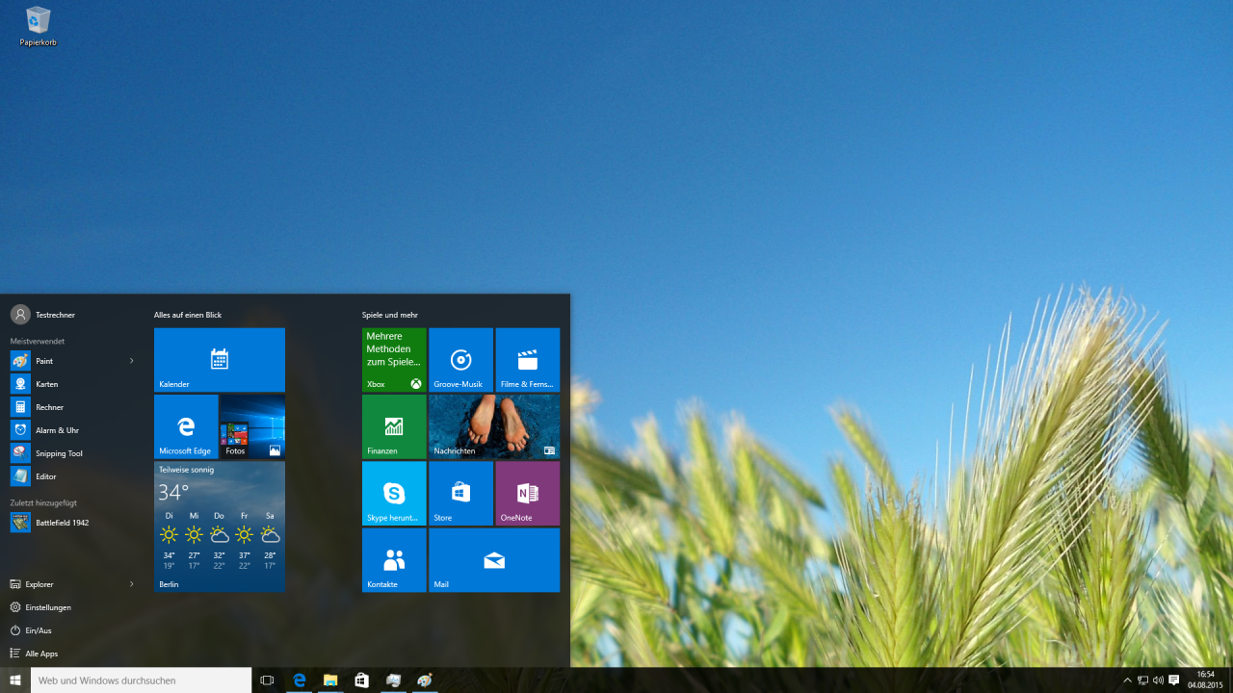1233x693 pixels.
Task: Open Task View in the taskbar
Action: pos(267,680)
